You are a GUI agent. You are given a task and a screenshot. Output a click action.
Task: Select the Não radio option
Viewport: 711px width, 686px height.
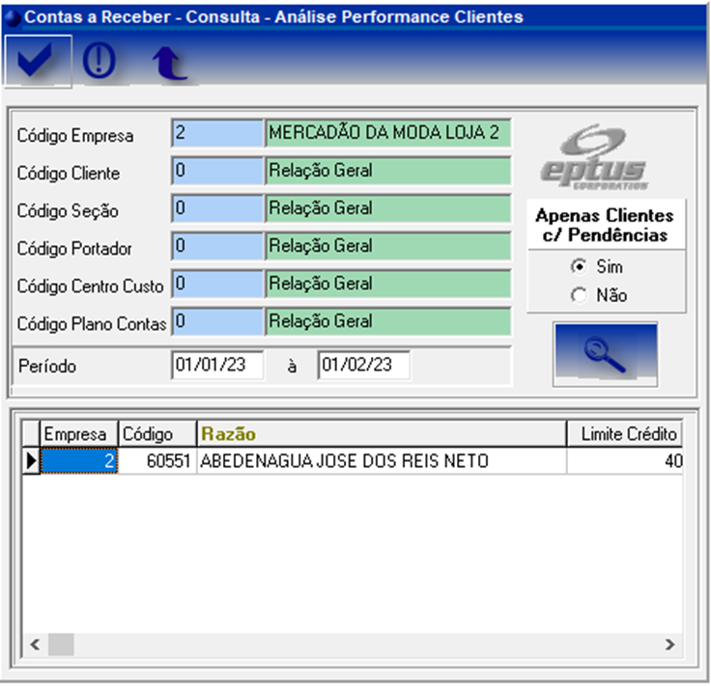tap(580, 296)
